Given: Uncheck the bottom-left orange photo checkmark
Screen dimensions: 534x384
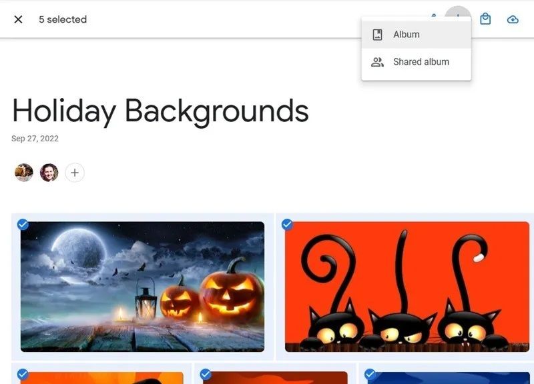Looking at the screenshot, I should click(23, 374).
